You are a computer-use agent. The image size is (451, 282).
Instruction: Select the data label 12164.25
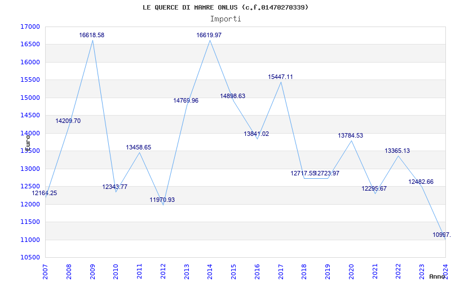(45, 193)
